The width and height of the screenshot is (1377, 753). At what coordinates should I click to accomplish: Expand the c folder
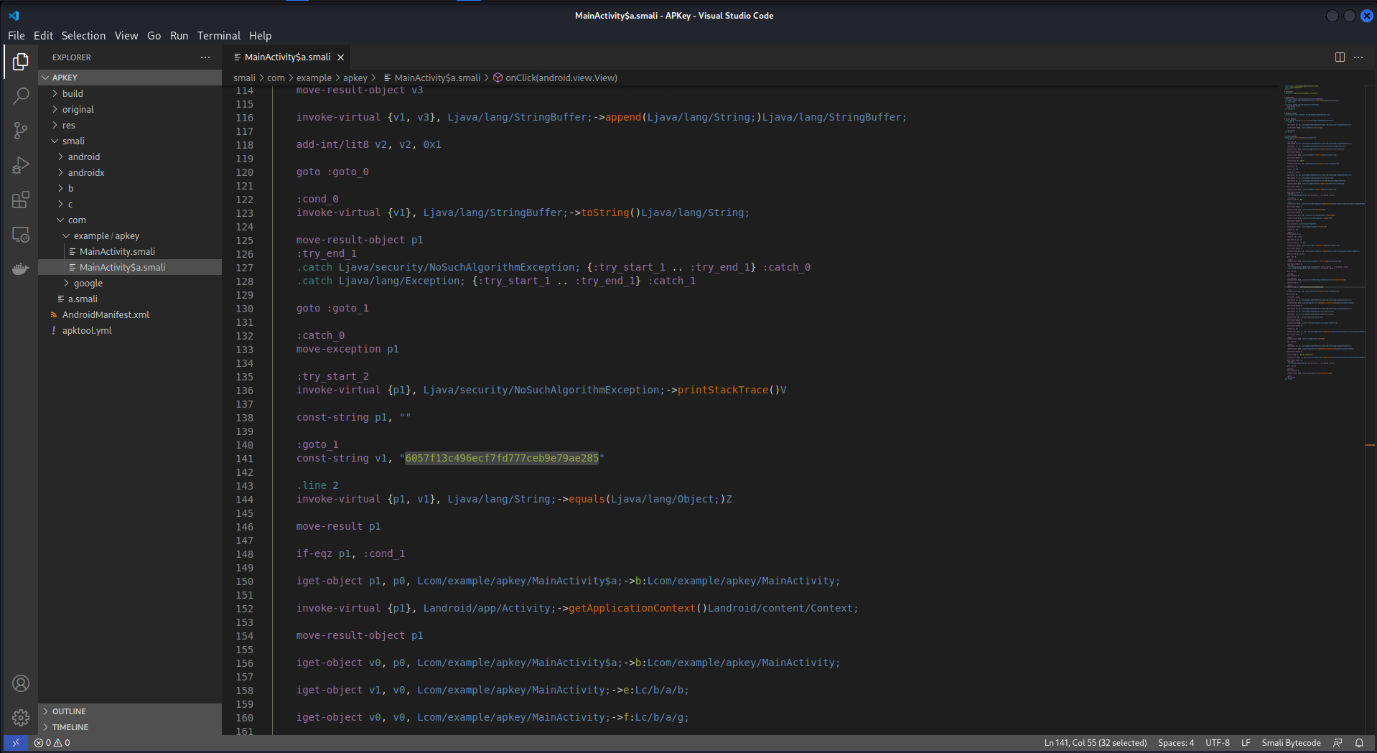tap(130, 204)
